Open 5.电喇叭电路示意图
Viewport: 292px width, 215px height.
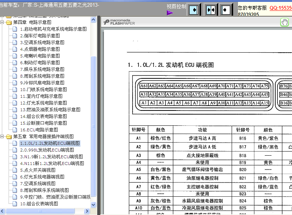40,56
